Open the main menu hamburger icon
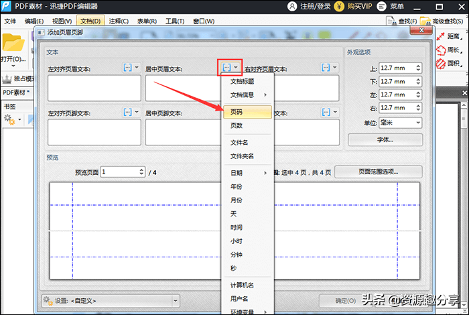 (x=381, y=6)
